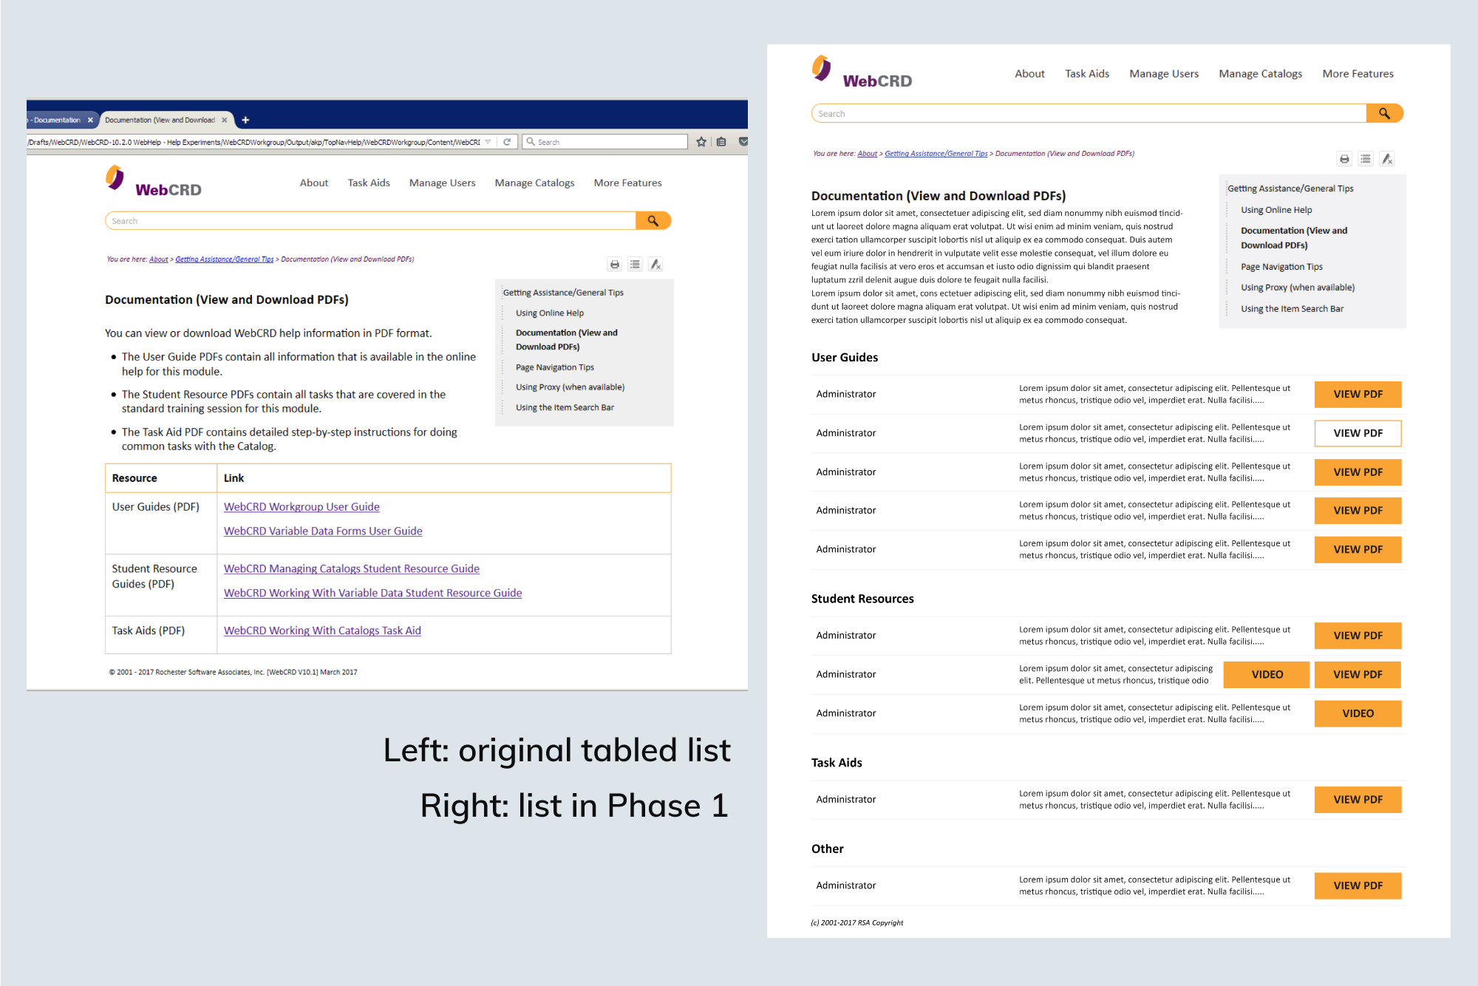Open the browser bookmarks list icon
The height and width of the screenshot is (986, 1478).
click(x=721, y=142)
